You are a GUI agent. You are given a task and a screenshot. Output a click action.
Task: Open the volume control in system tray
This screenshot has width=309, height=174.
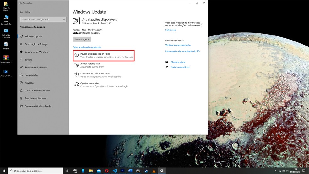pyautogui.click(x=287, y=171)
